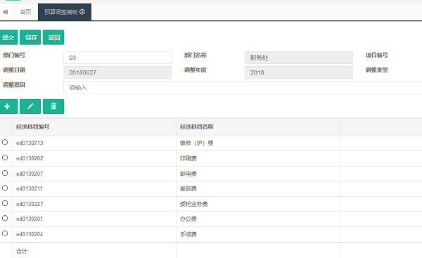The image size is (422, 258).
Task: Focus the 部门编号 field containing 03
Action: [117, 58]
